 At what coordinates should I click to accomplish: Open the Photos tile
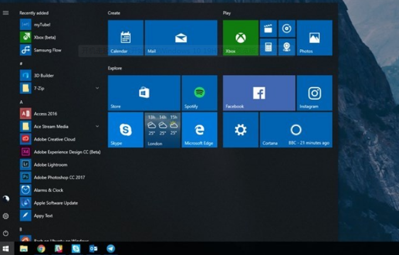[315, 38]
